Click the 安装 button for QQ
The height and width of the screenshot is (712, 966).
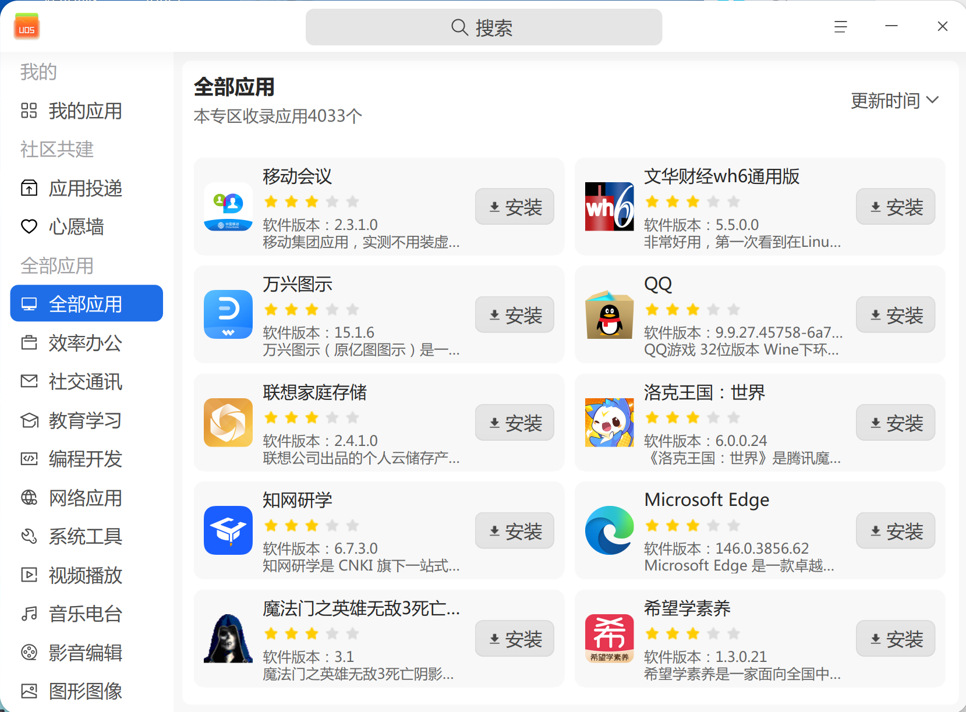coord(895,314)
